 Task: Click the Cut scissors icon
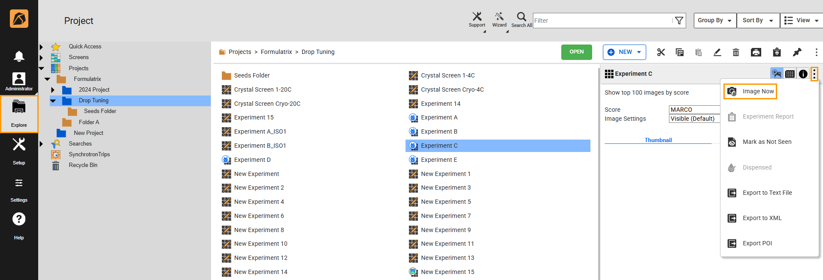tap(661, 52)
